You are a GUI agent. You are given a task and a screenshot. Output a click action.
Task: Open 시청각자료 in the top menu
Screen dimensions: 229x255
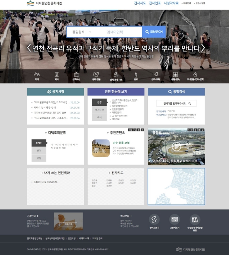pos(171,3)
